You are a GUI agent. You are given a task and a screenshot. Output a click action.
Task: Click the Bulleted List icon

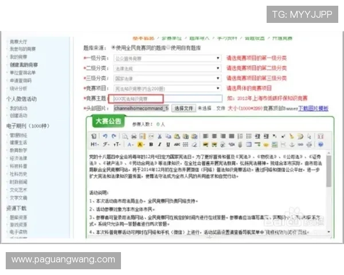pos(249,136)
